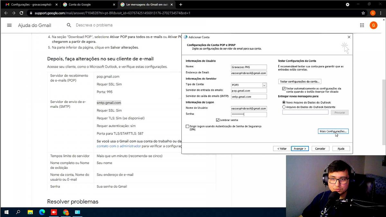386x217 pixels.
Task: Open the Chrome profile G icon in toolbar
Action: 373,13
